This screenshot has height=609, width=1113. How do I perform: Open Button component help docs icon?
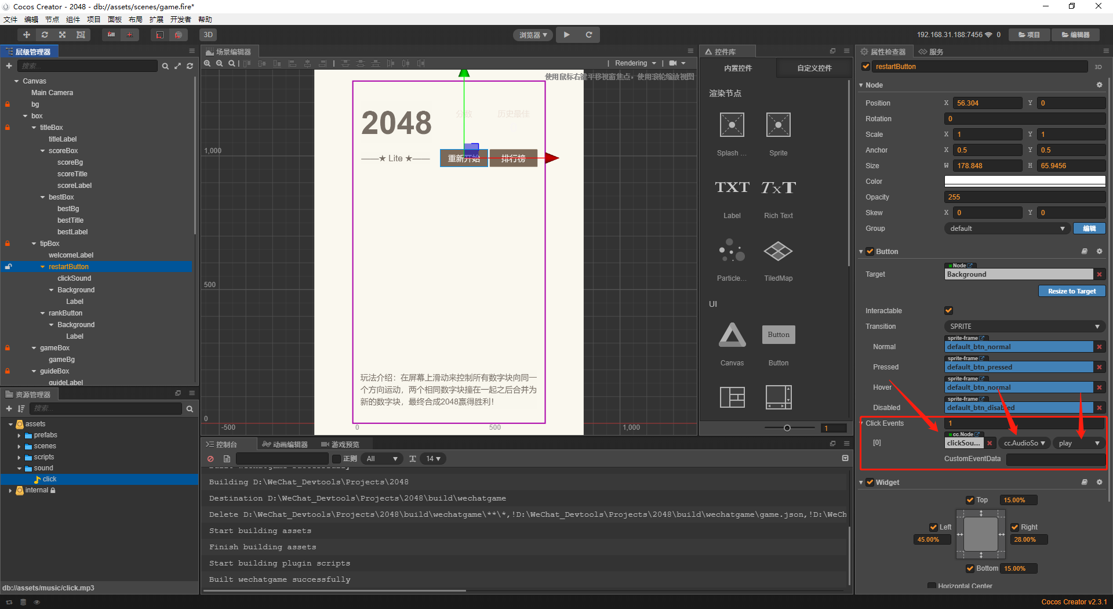[1084, 251]
